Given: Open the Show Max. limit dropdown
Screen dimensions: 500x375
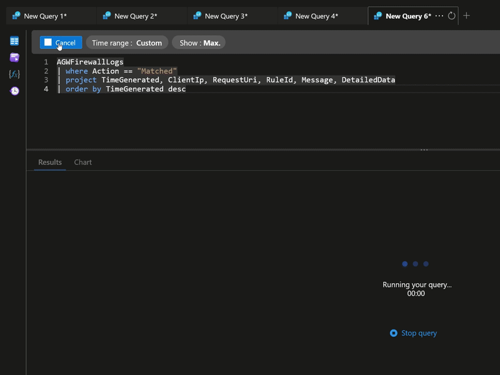Looking at the screenshot, I should click(x=199, y=42).
